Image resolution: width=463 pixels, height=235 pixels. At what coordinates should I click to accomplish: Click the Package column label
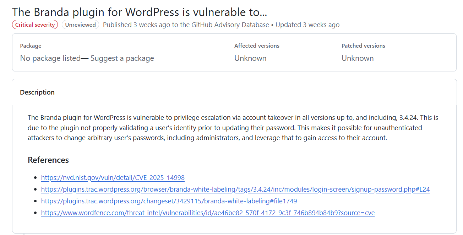click(31, 46)
